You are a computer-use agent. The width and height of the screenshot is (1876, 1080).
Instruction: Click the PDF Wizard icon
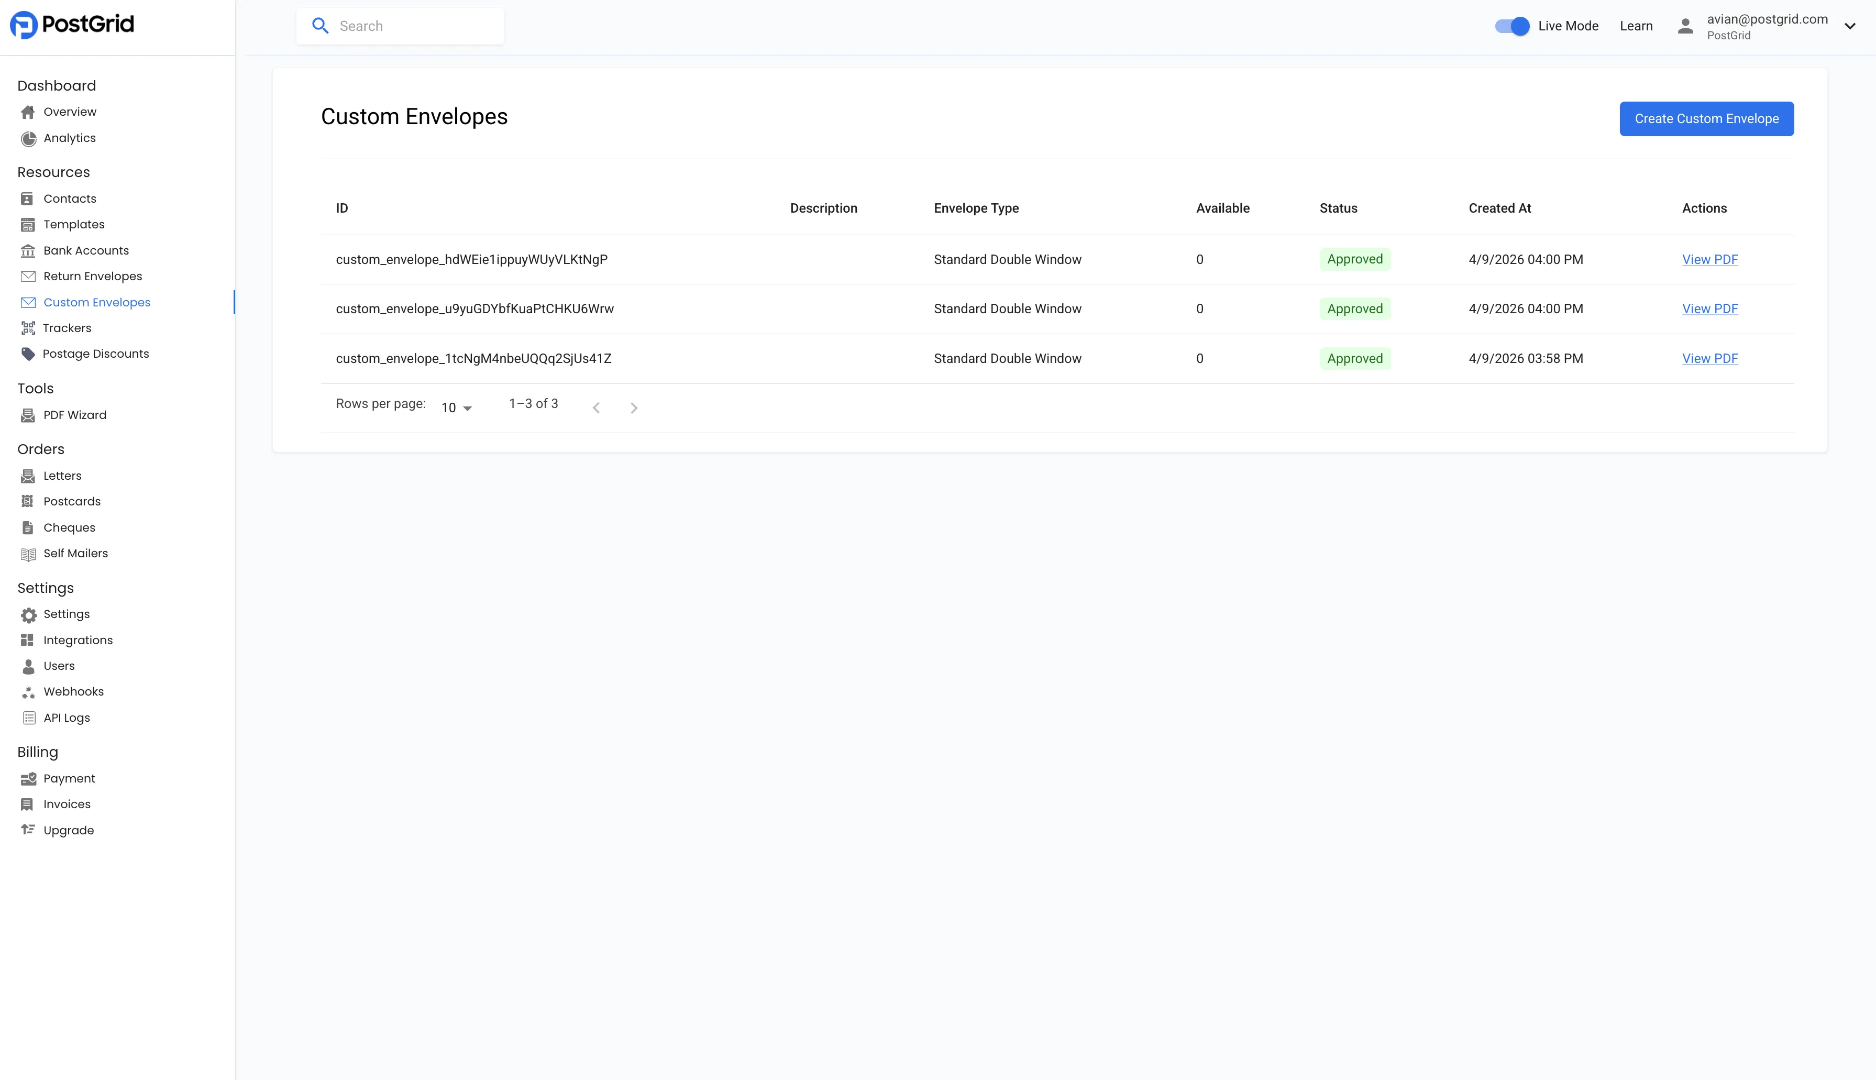(28, 415)
